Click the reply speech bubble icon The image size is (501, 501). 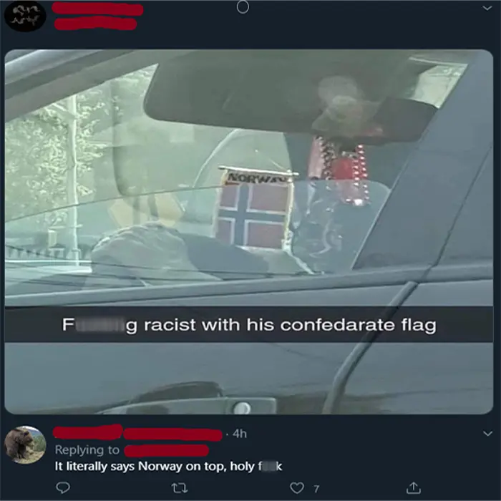pos(63,487)
